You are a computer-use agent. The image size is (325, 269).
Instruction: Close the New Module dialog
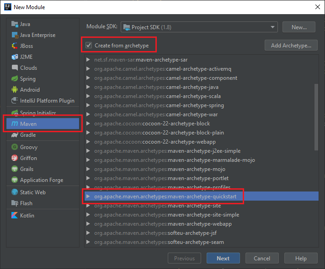pos(317,7)
